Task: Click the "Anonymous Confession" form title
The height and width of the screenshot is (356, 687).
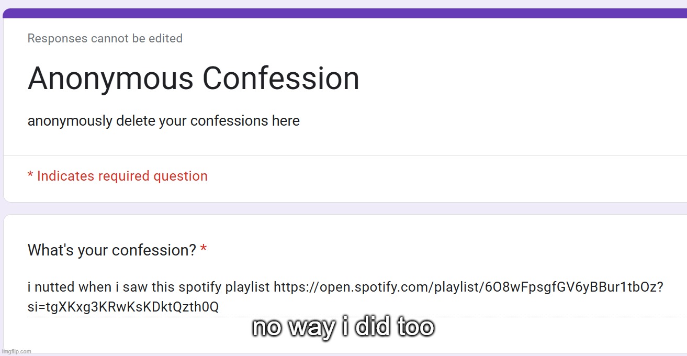Action: 194,79
